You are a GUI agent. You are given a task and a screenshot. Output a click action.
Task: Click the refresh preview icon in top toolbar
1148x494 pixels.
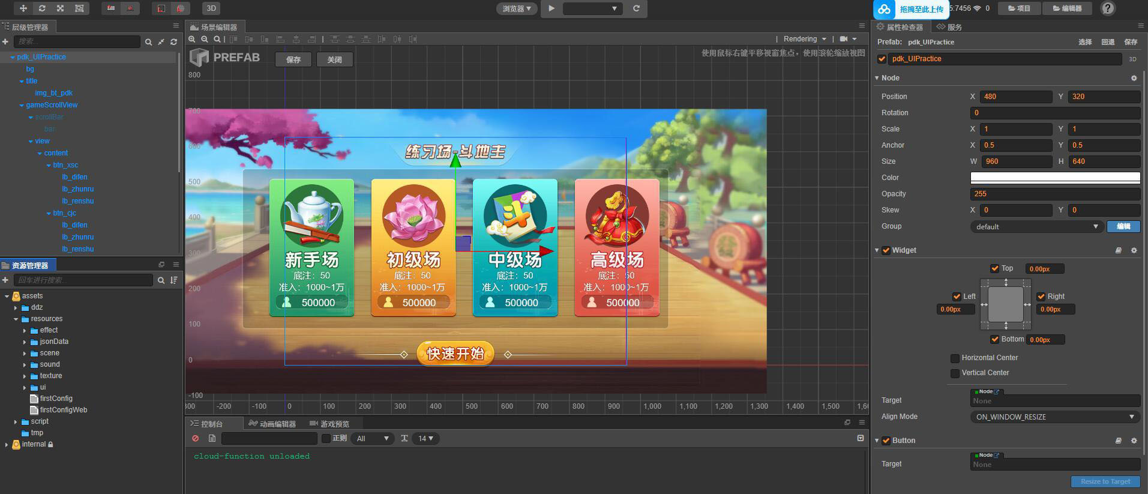(636, 8)
